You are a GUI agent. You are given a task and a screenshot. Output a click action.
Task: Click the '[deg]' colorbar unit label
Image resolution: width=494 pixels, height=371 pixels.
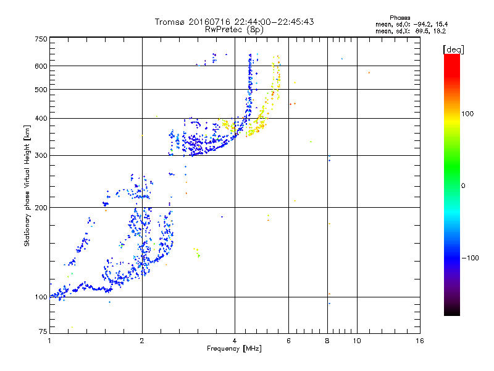pos(453,50)
